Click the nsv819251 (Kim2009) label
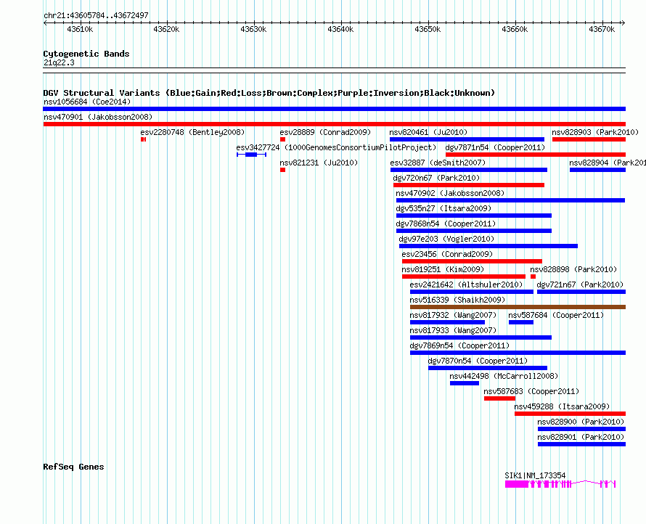Viewport: 646px width, 524px height. [443, 269]
